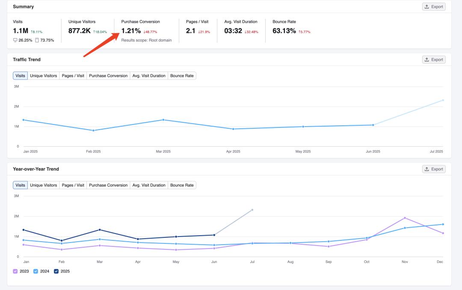This screenshot has height=290, width=462.
Task: Click desktop device icon under Visits
Action: (15, 40)
